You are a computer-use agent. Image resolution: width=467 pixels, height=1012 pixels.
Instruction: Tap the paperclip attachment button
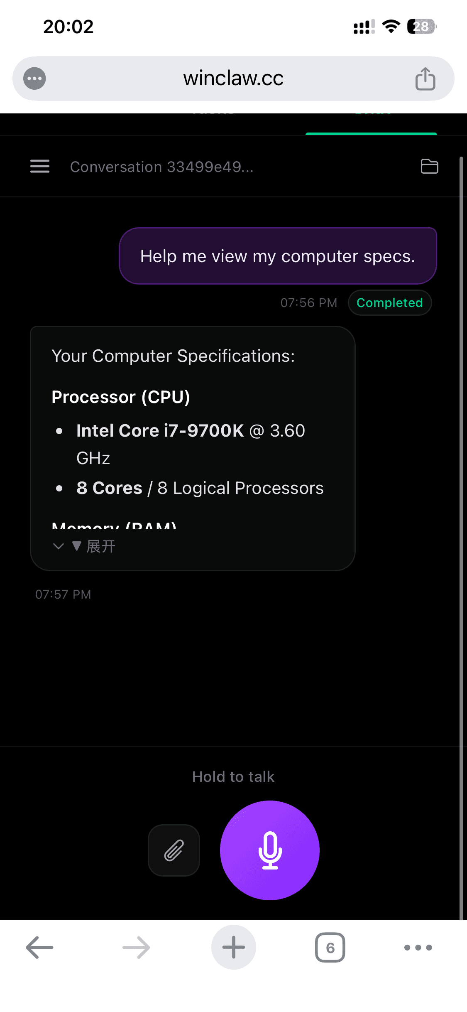pos(174,850)
